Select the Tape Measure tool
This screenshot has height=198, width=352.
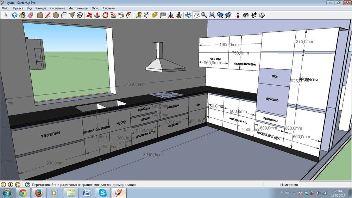(139, 15)
